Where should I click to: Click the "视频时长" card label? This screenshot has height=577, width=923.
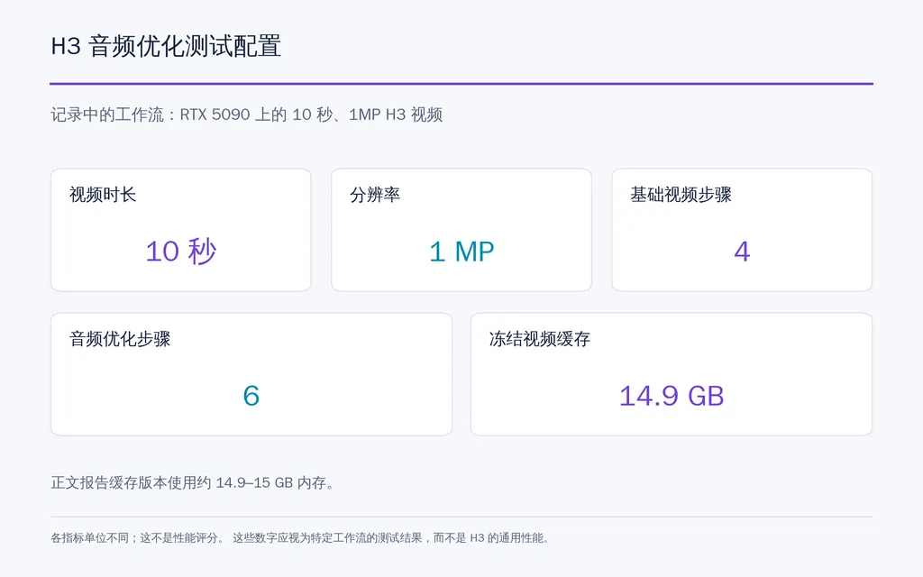[x=103, y=195]
